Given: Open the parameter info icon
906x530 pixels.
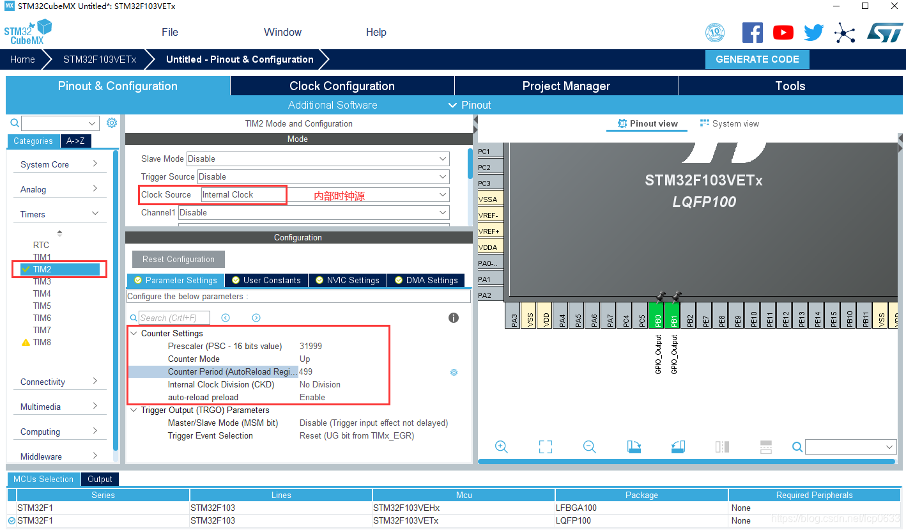Looking at the screenshot, I should pos(454,318).
